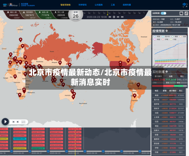This screenshot has height=156, width=189.
Task: Toggle 德国 series in forecast legend
Action: tap(175, 37)
